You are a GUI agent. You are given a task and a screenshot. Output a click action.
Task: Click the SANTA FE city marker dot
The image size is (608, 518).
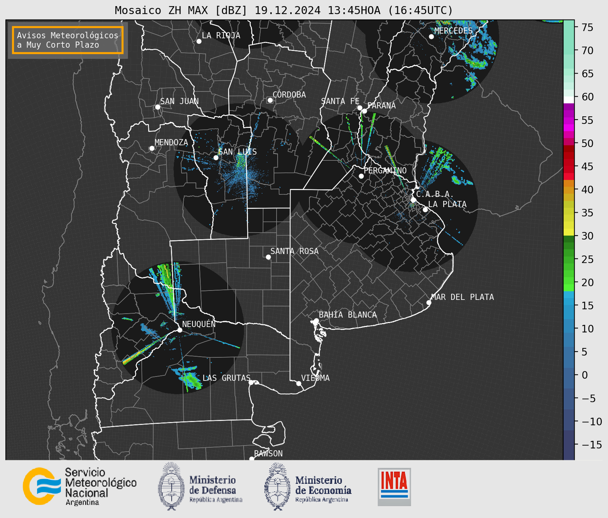click(x=360, y=108)
